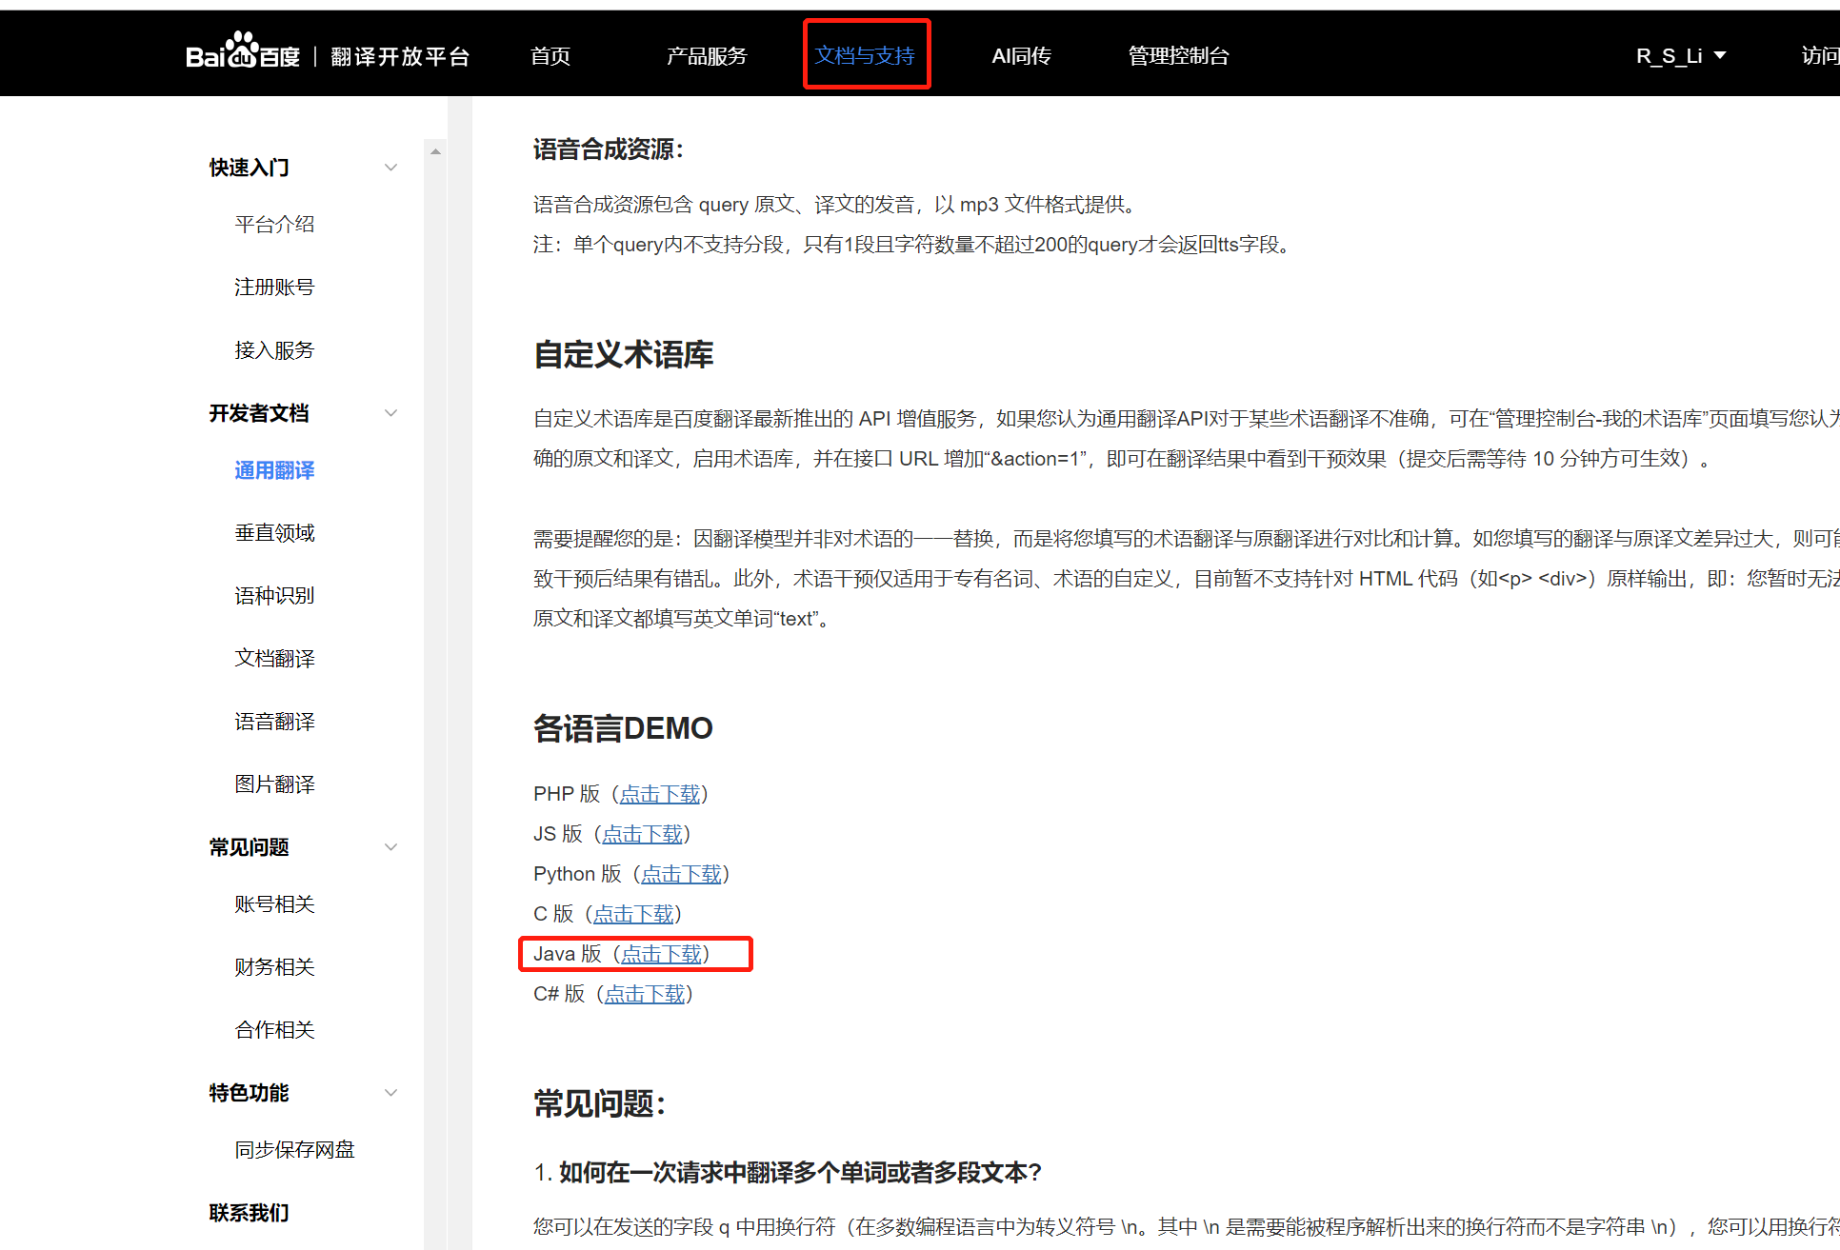1840x1250 pixels.
Task: Click the Baidu logo in header
Action: point(242,54)
